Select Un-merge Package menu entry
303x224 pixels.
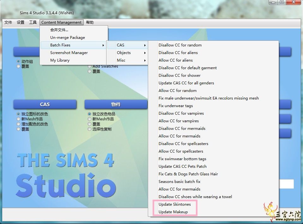(73, 38)
